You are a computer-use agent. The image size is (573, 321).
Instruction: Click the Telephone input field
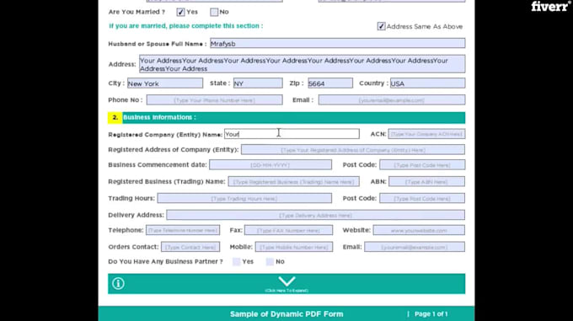tap(183, 230)
